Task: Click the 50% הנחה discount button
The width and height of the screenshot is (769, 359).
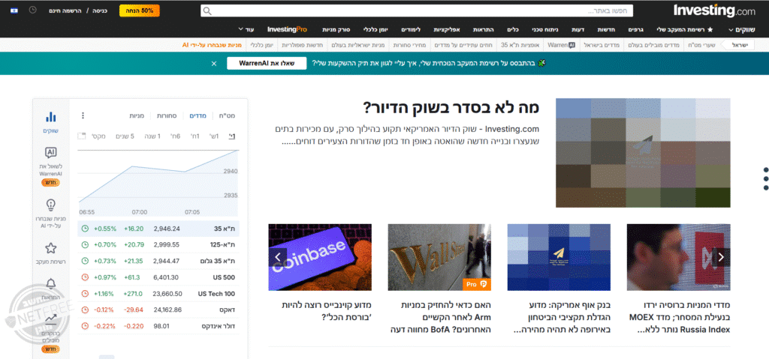Action: [140, 10]
